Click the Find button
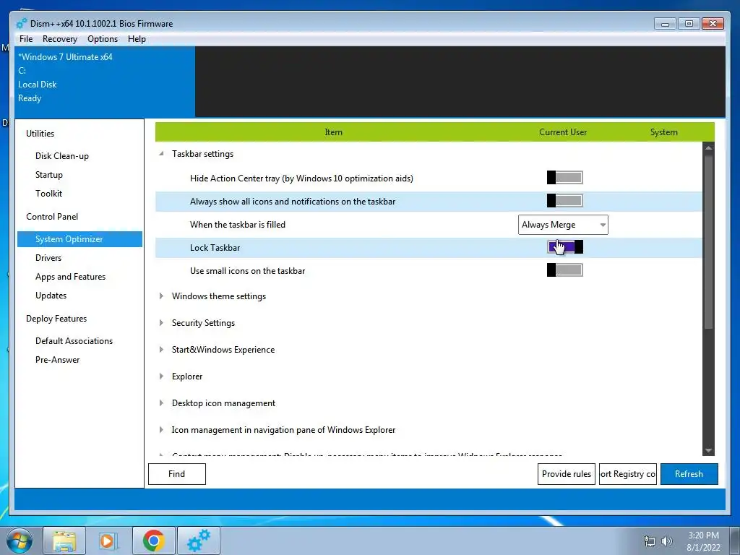This screenshot has width=740, height=555. pyautogui.click(x=177, y=474)
